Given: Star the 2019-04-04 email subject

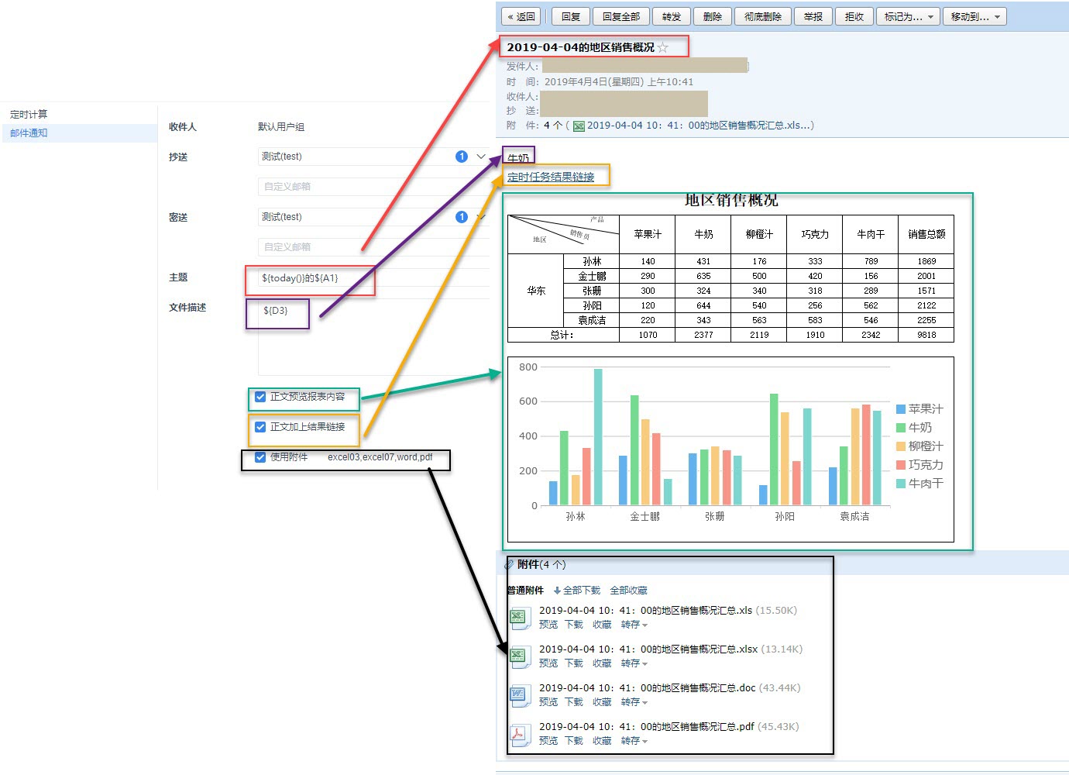Looking at the screenshot, I should 663,47.
